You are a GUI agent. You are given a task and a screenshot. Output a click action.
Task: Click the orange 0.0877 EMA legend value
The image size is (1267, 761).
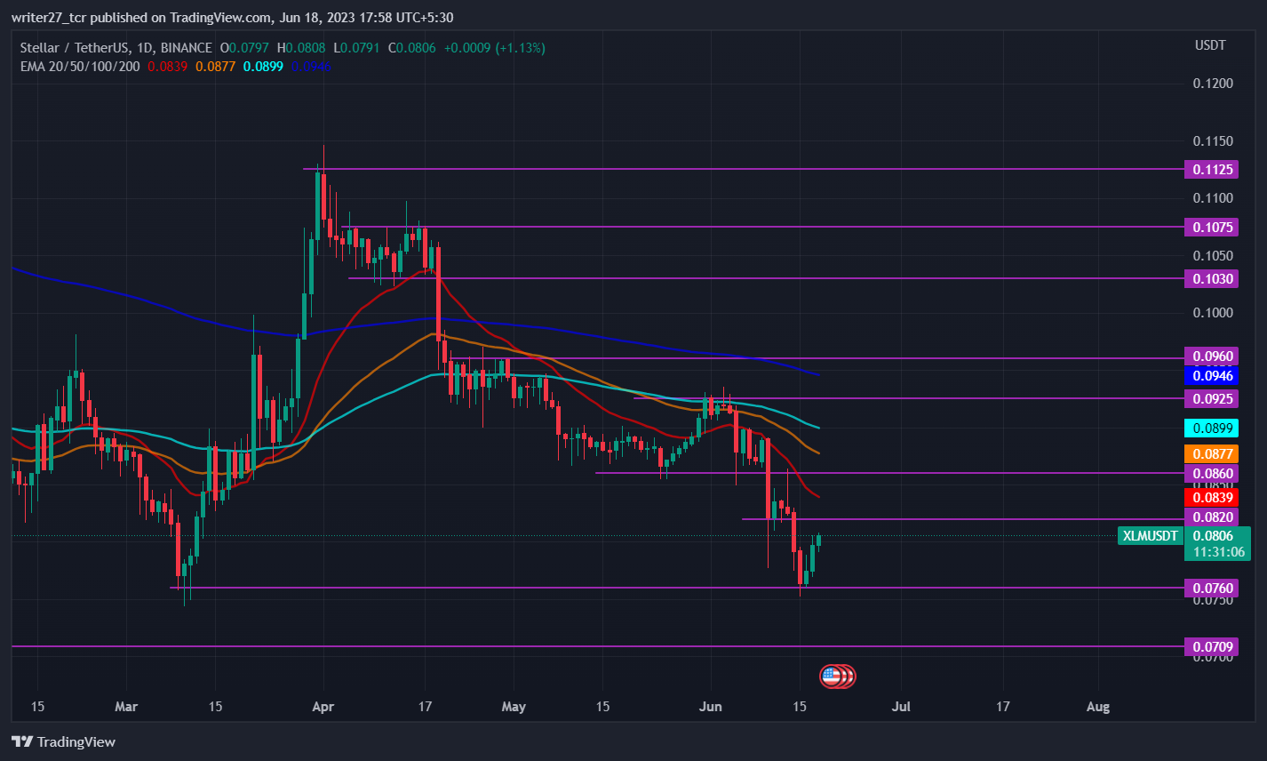click(x=216, y=66)
